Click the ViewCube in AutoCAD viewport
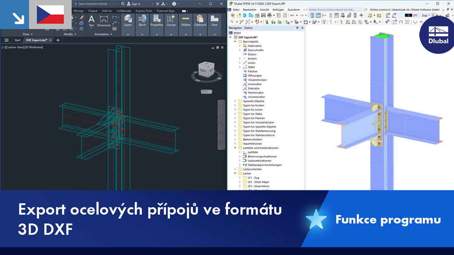Screen dimensions: 454x255 206,70
